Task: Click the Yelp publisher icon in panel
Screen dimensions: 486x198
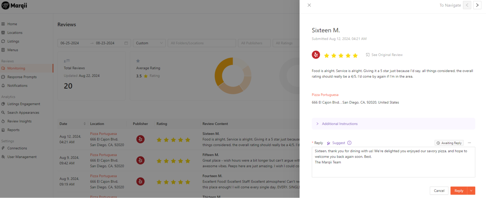Action: pyautogui.click(x=316, y=55)
